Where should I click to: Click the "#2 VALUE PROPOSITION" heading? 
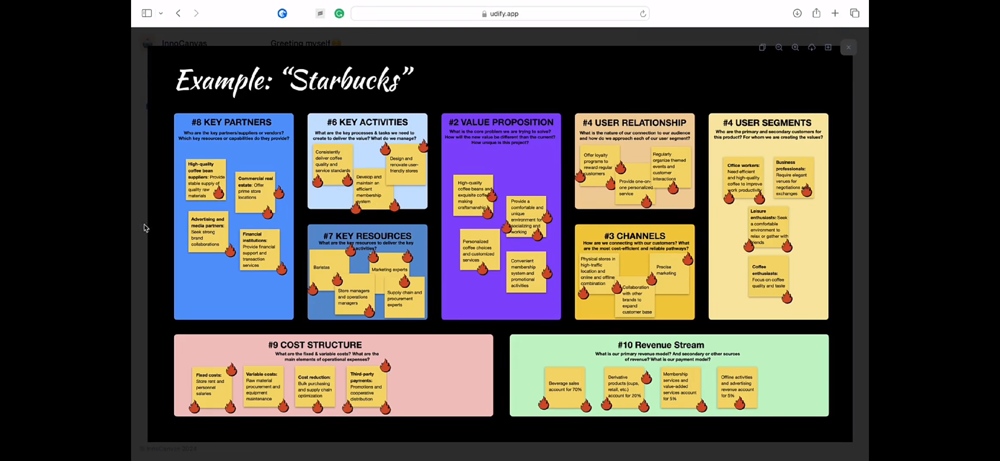(501, 122)
